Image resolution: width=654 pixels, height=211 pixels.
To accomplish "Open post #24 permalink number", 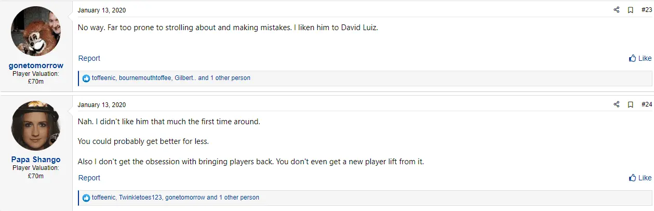I will (x=646, y=104).
